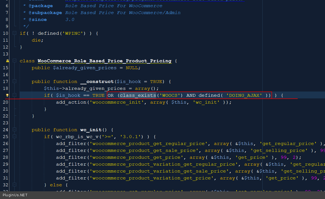Collapse the wc_rbp_is_wc_v if-block fold
Viewport: 325px width, 199px height.
(x=15, y=136)
